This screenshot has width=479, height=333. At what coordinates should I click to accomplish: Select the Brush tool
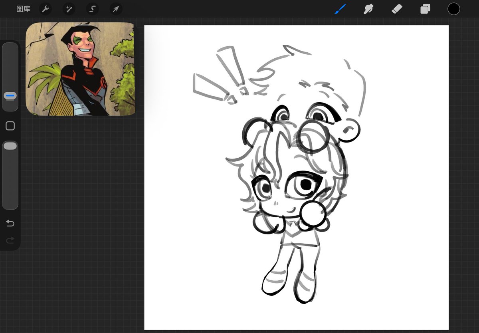click(340, 9)
